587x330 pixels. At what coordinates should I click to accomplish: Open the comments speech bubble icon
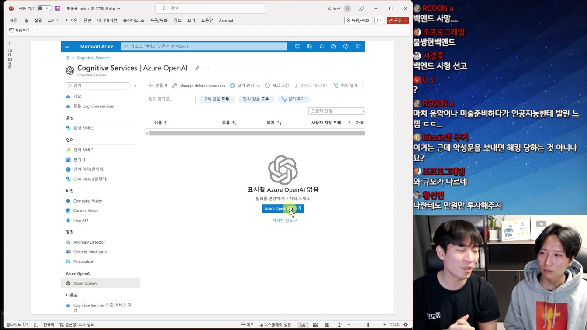point(379,21)
